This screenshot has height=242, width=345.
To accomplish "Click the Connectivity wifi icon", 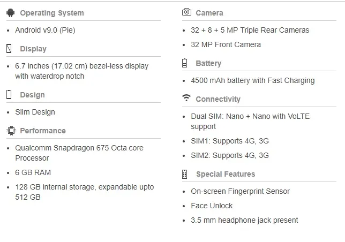I will (186, 98).
